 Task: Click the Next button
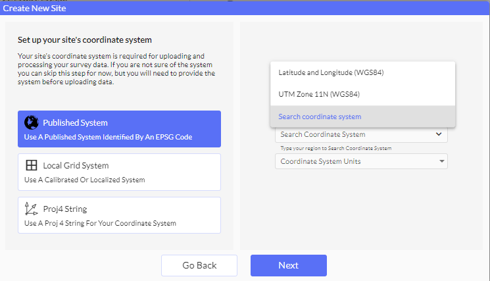[x=288, y=265]
